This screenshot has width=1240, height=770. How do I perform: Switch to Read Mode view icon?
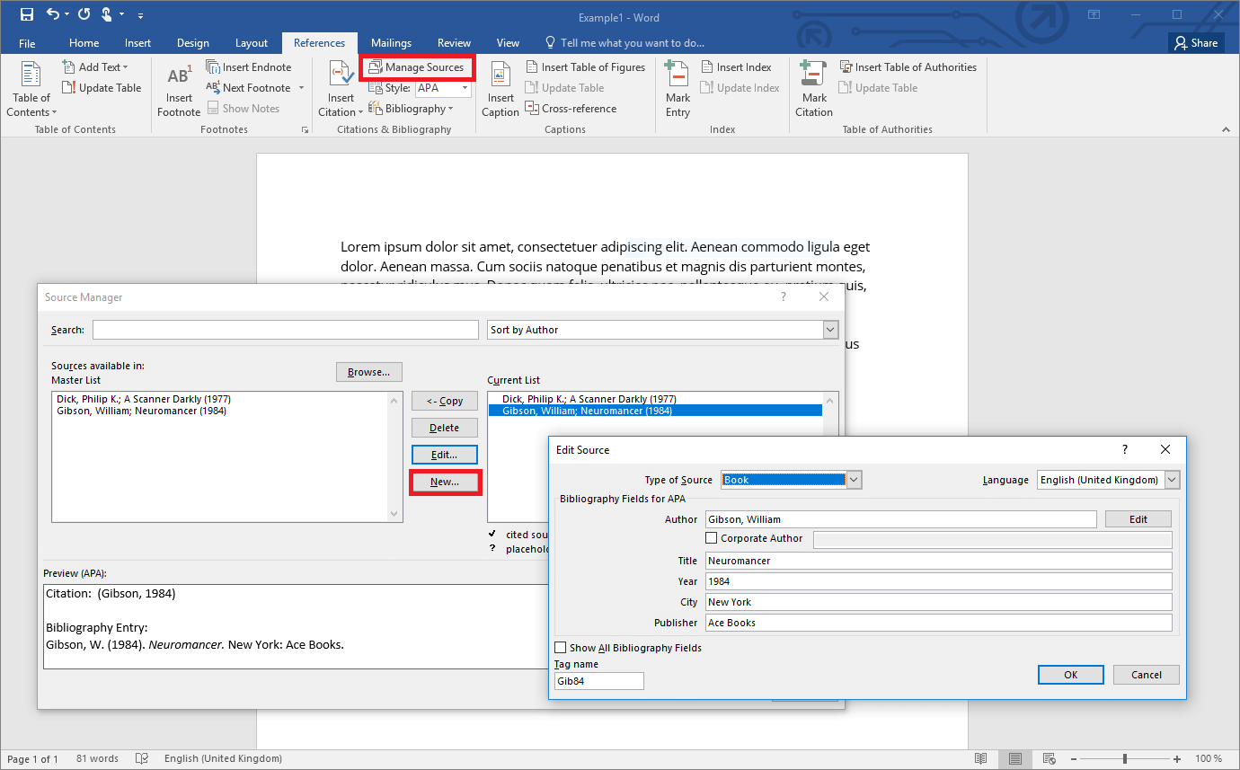[981, 759]
